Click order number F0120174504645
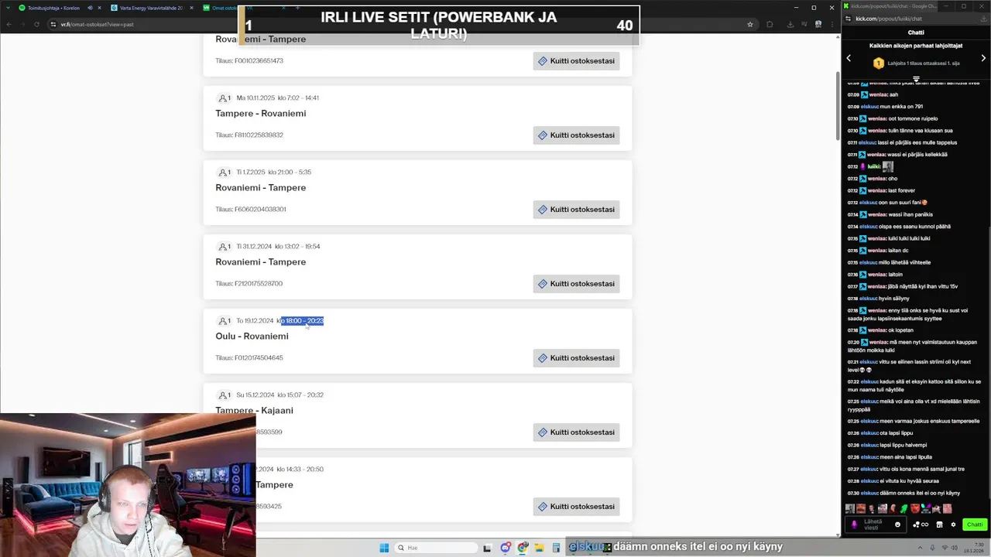Image resolution: width=991 pixels, height=557 pixels. point(259,357)
